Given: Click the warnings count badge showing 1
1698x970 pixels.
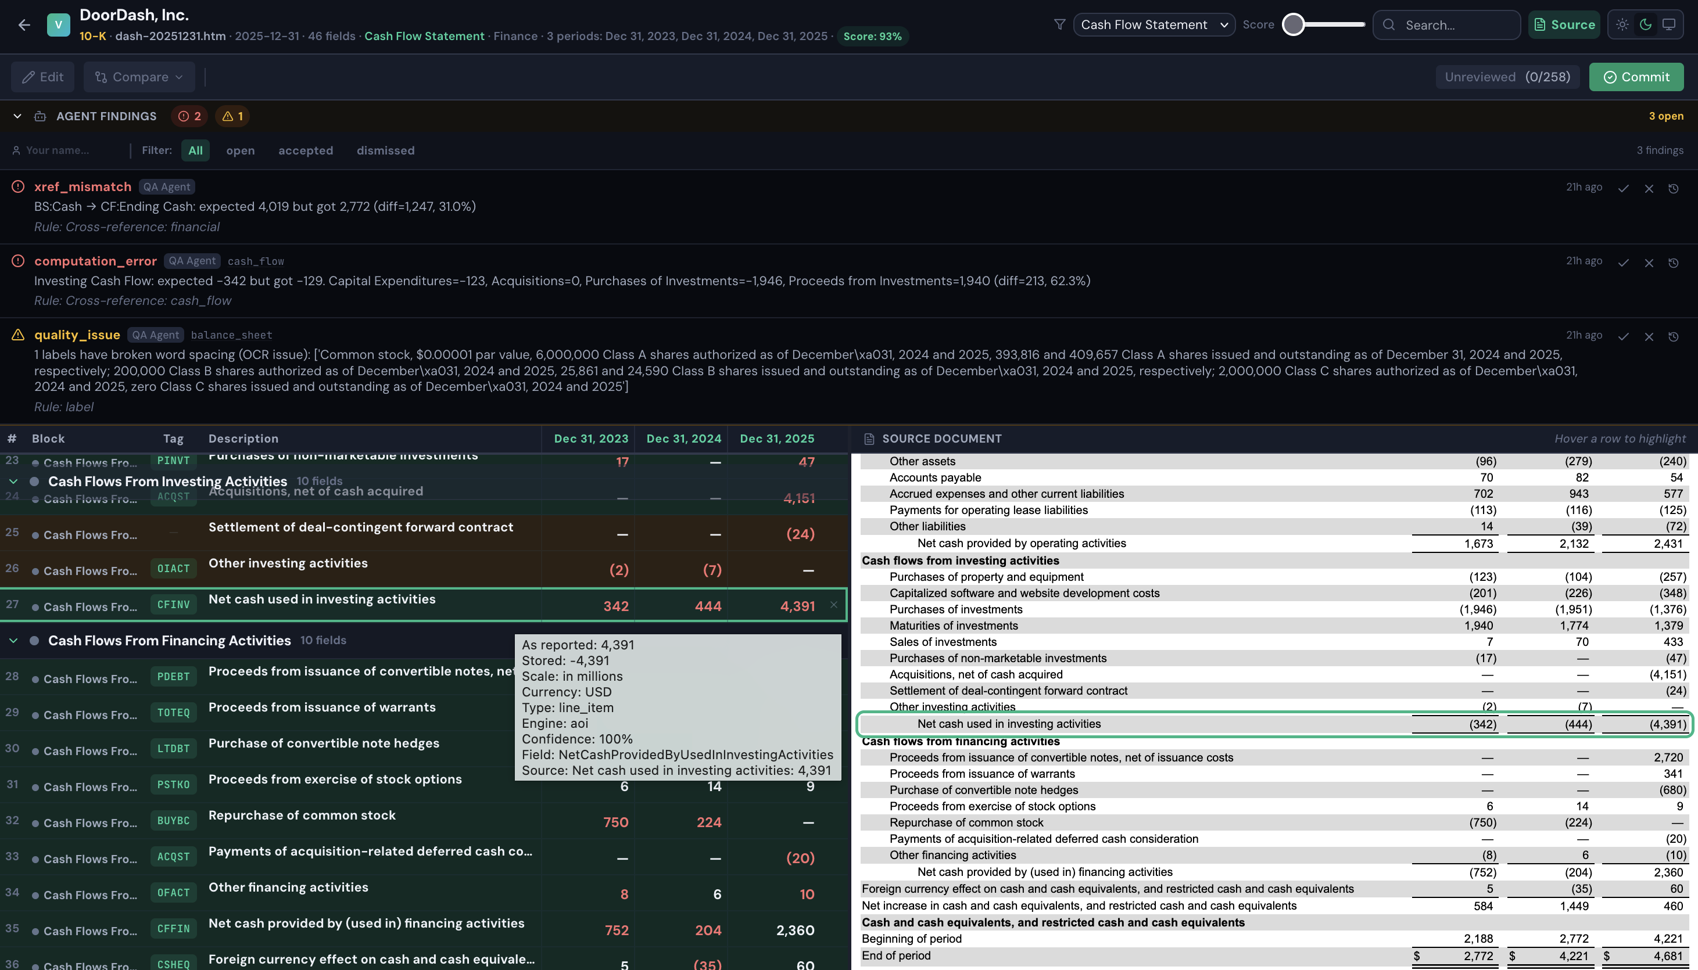Looking at the screenshot, I should coord(232,116).
